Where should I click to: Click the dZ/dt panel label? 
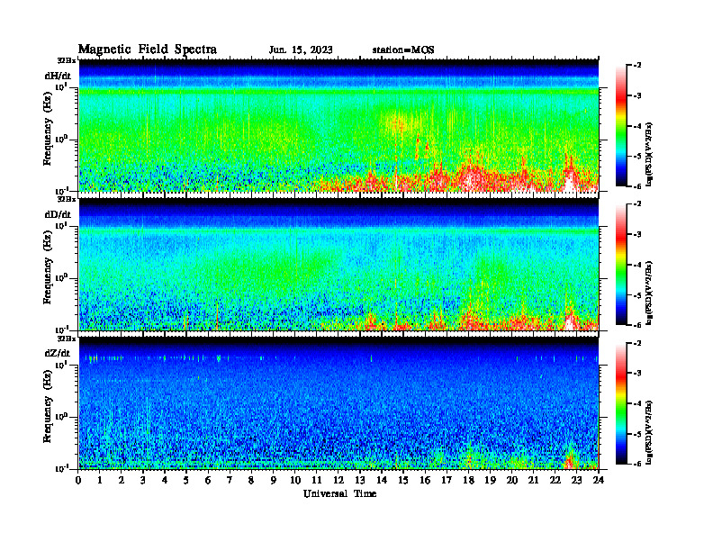[x=58, y=353]
